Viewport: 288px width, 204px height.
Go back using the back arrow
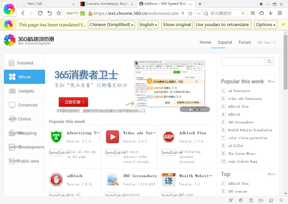[23, 13]
